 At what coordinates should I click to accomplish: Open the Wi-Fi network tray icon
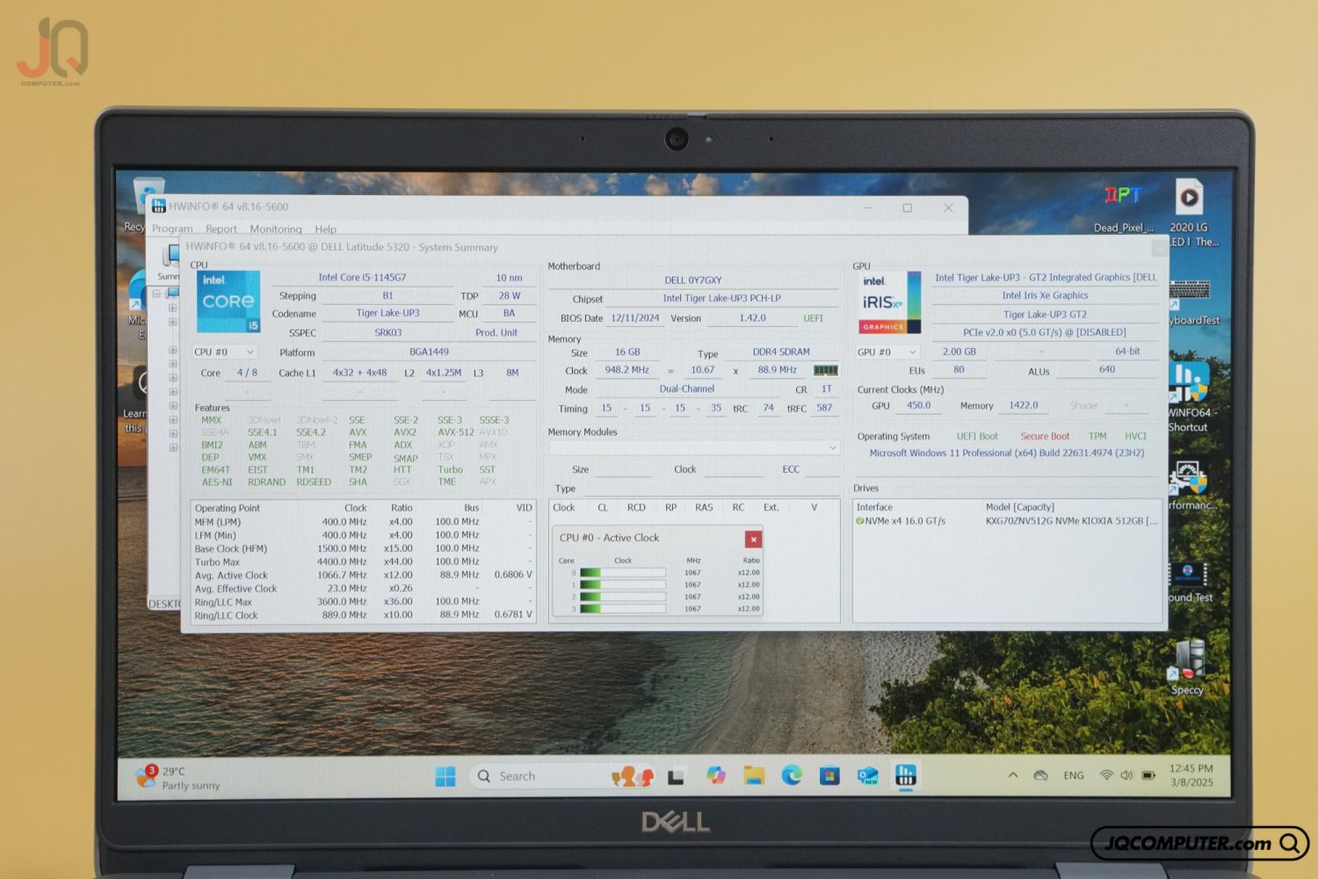[1106, 775]
